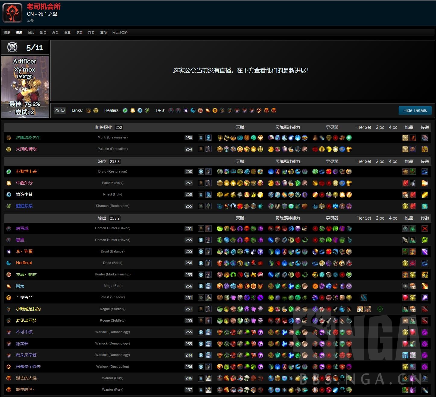Open player 风为 profile link

click(x=20, y=286)
